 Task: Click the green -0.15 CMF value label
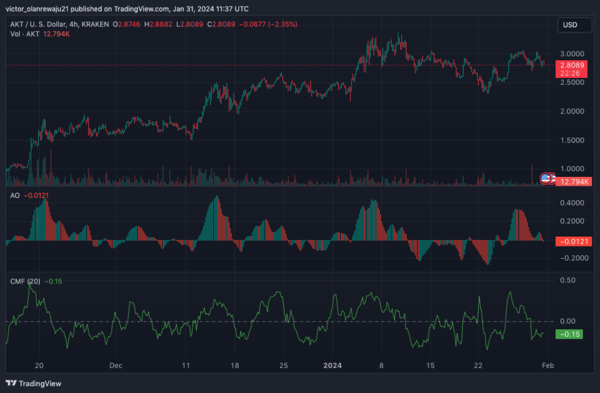(x=570, y=334)
